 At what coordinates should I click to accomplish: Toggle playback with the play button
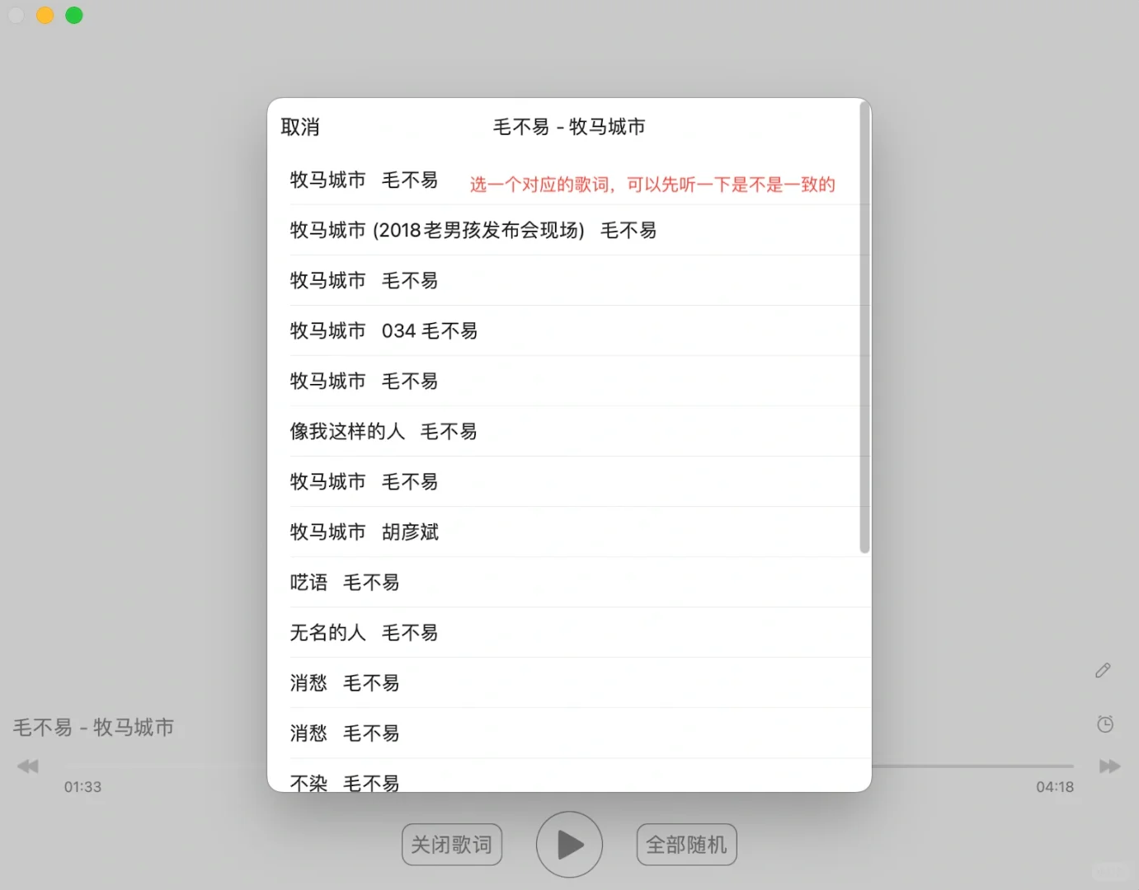pyautogui.click(x=569, y=844)
